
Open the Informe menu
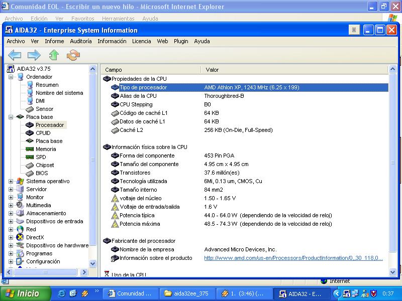point(54,41)
